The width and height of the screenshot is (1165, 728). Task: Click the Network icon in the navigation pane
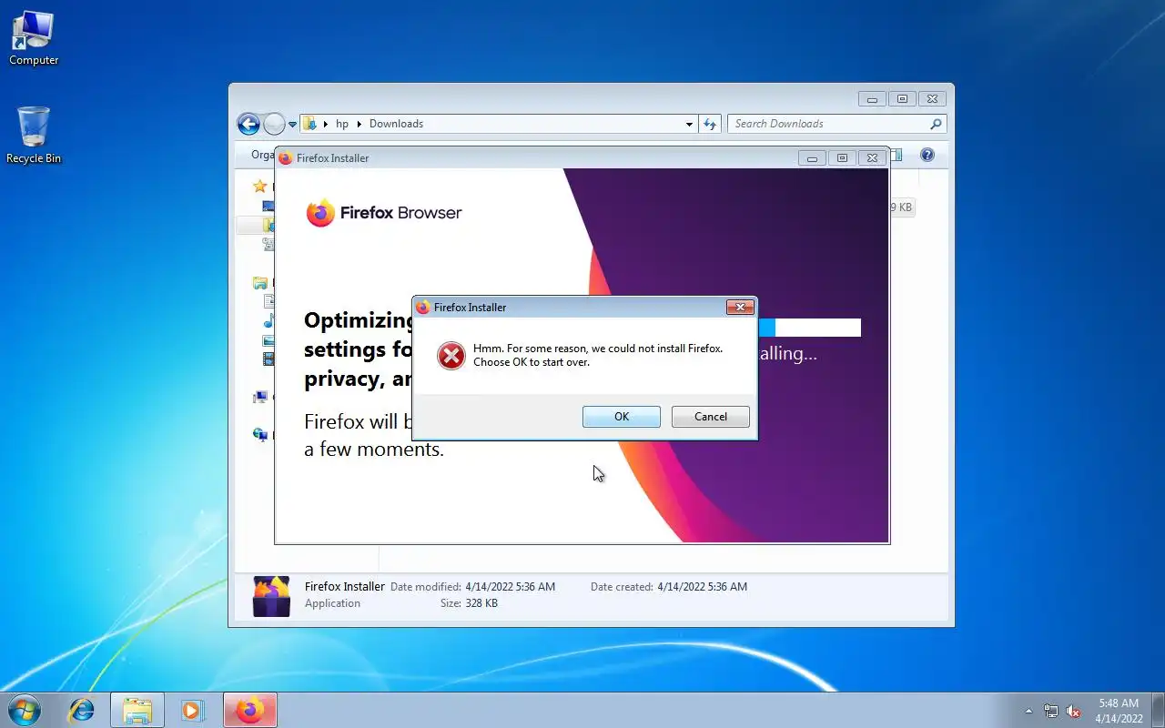[260, 435]
